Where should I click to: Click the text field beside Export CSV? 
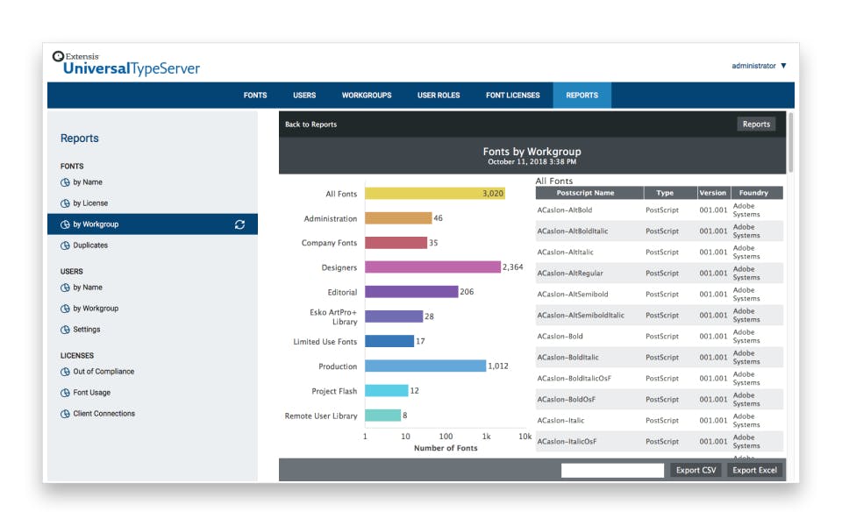tap(613, 470)
